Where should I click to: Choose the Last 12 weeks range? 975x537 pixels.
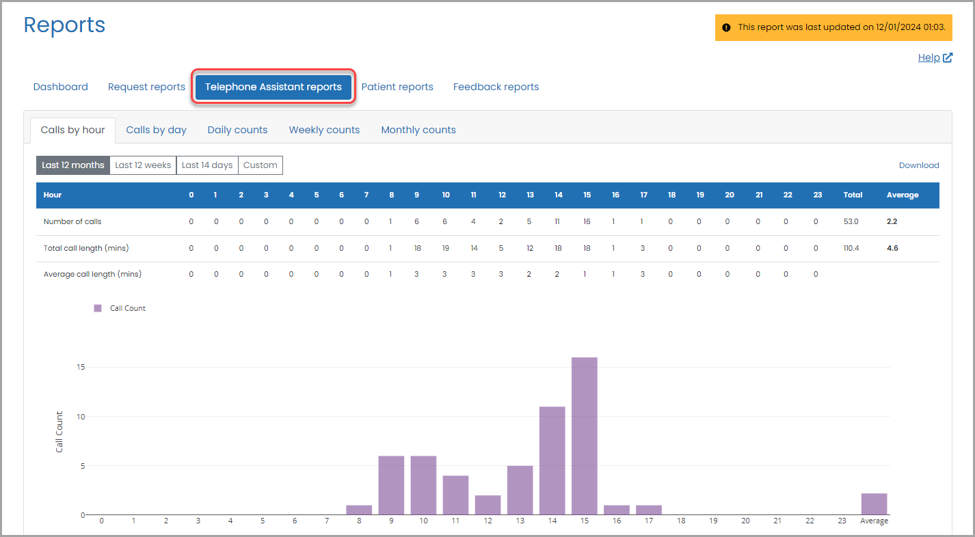tap(143, 165)
